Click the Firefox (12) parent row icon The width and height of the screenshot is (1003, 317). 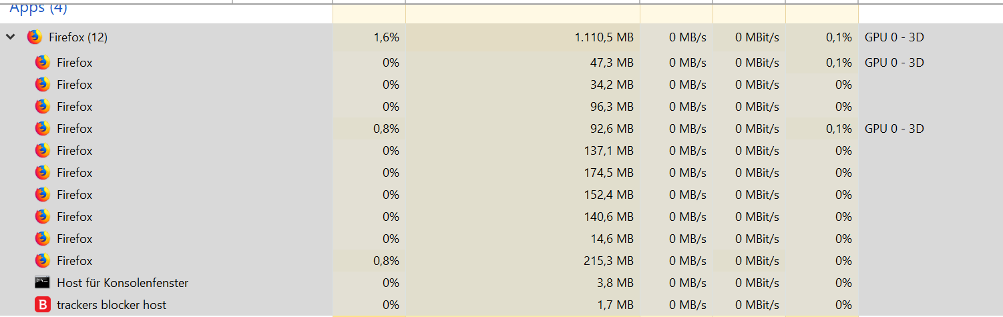(35, 37)
